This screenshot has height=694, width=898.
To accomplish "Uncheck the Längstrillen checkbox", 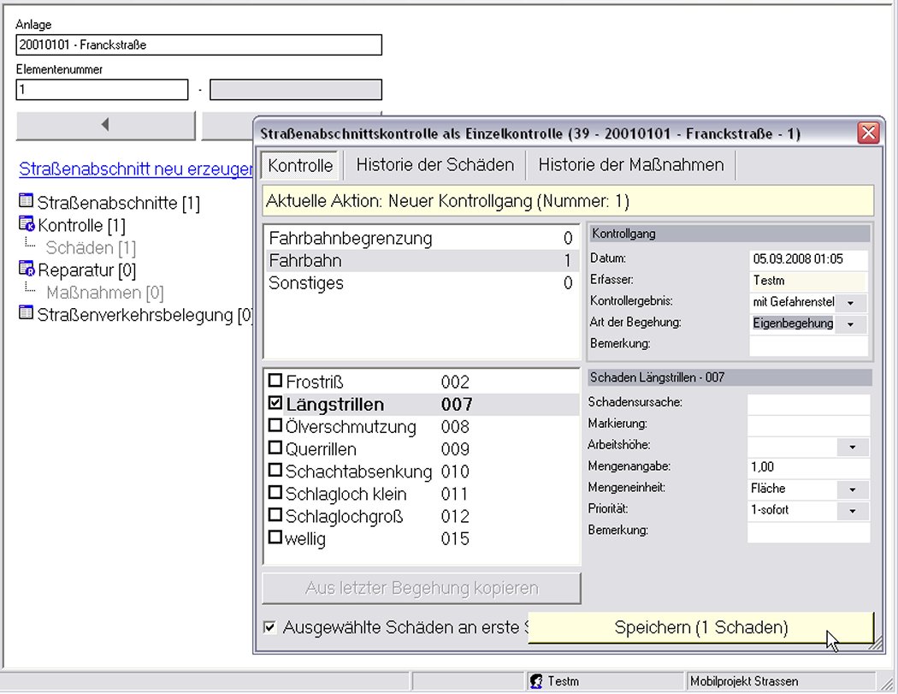I will (275, 404).
